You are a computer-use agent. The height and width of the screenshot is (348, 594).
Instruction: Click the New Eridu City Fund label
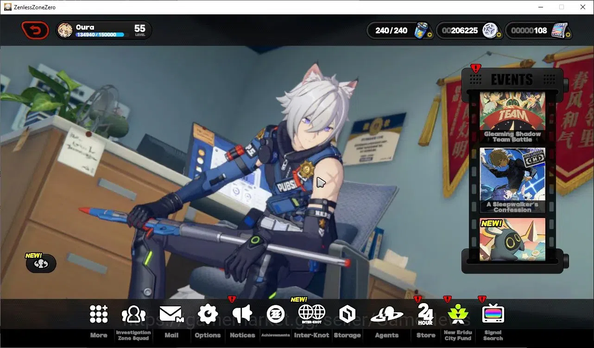pyautogui.click(x=458, y=336)
